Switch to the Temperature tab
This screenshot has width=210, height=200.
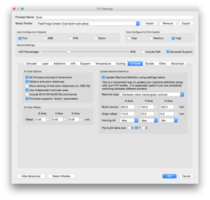(103, 64)
